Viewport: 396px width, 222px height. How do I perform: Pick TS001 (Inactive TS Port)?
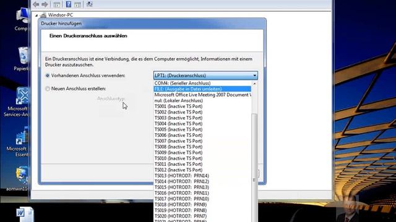tap(202, 106)
